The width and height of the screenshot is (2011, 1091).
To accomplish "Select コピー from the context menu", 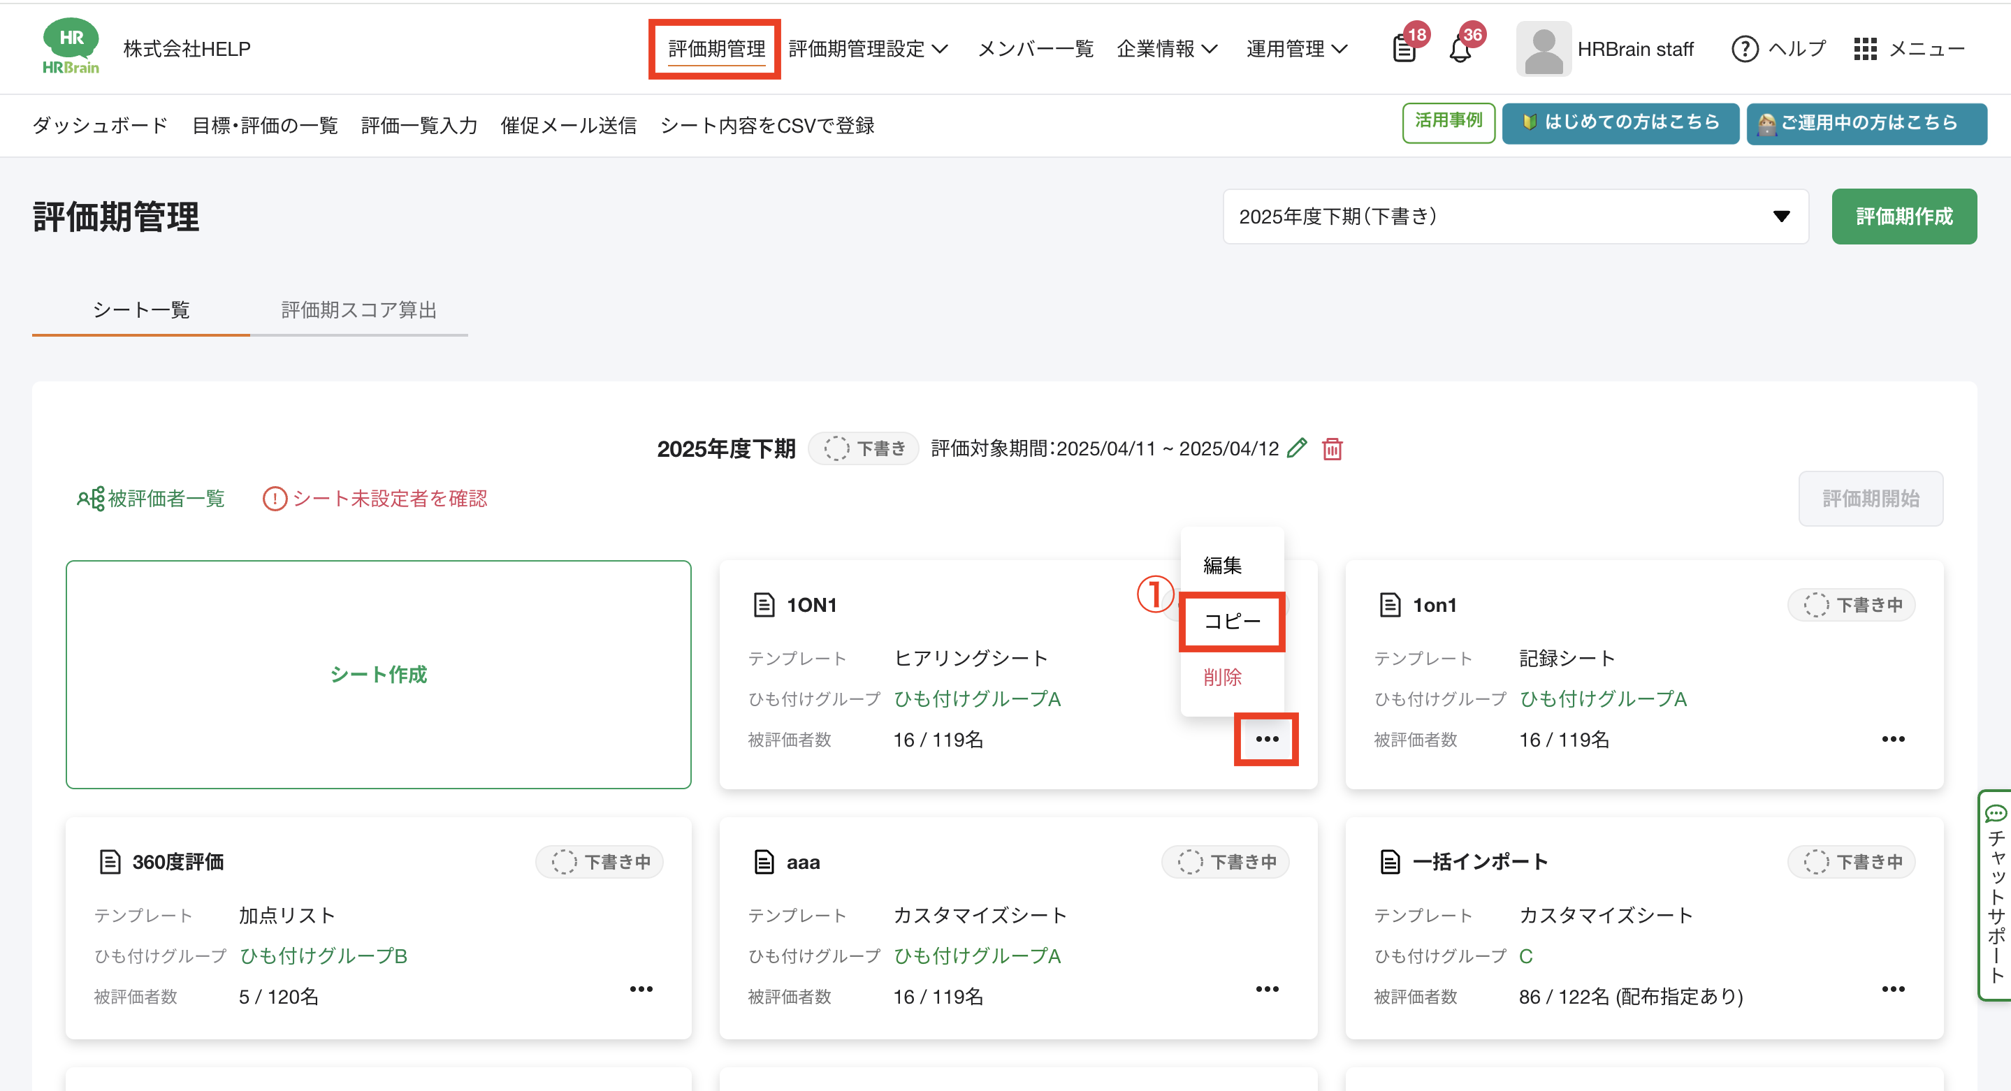I will [1232, 621].
